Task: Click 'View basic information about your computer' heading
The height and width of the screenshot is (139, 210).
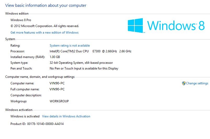Action: tap(46, 5)
